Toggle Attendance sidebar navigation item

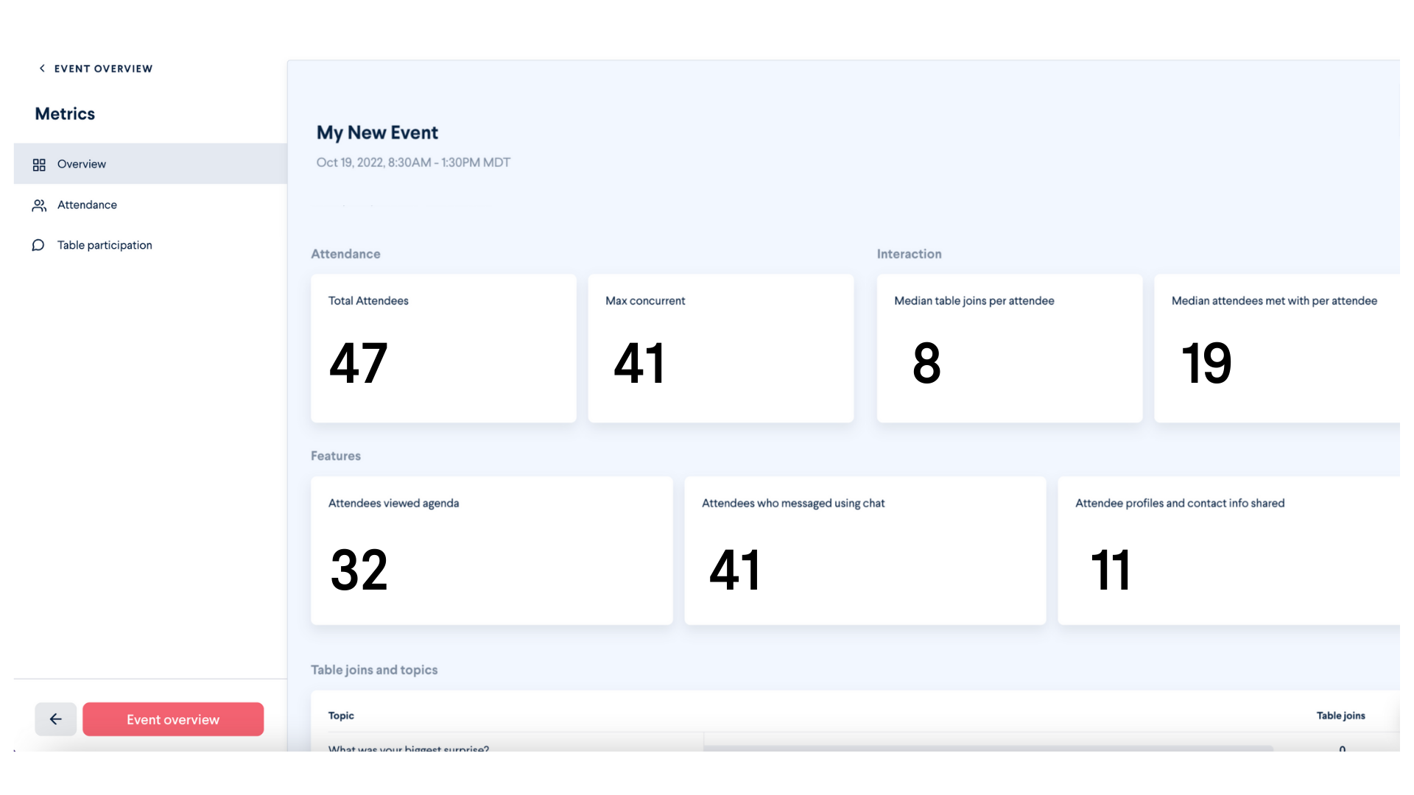86,204
